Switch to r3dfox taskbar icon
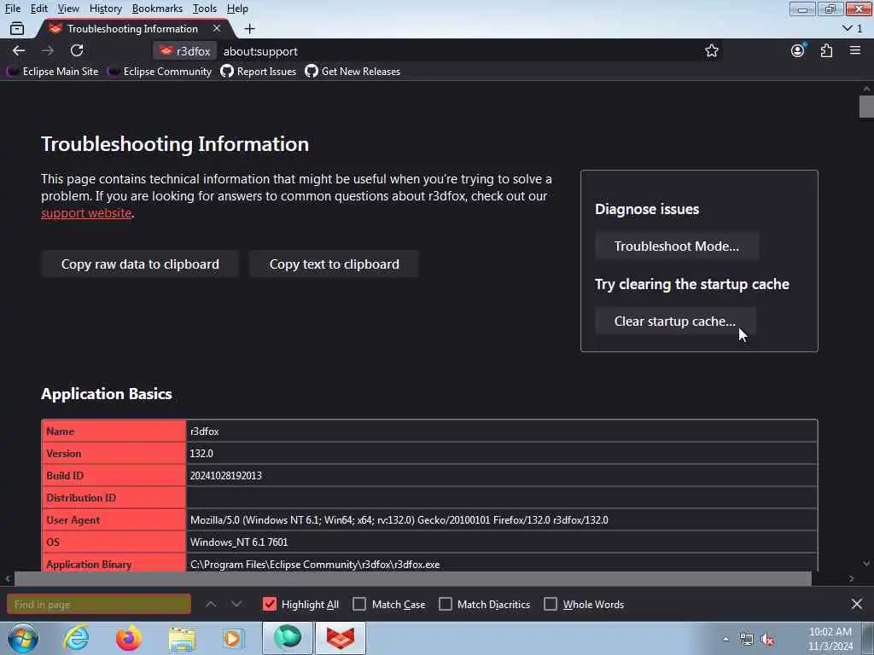This screenshot has height=655, width=874. click(x=341, y=638)
